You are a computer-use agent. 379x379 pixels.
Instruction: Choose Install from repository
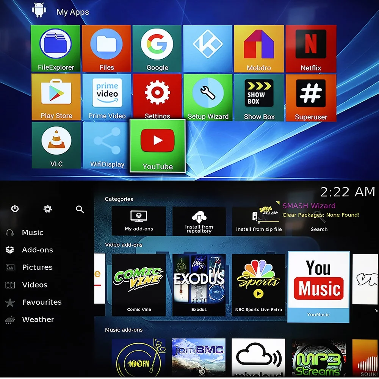tap(199, 221)
